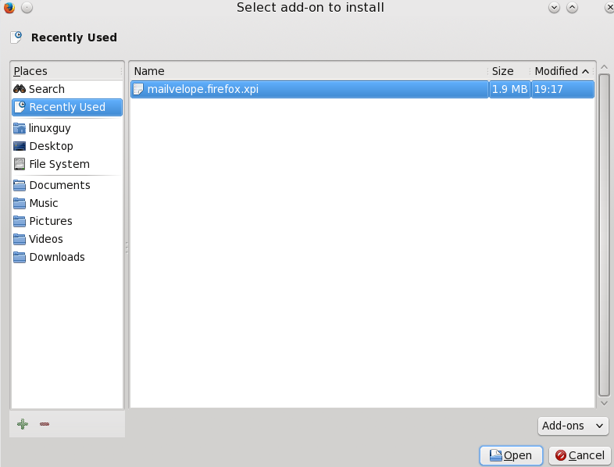
Task: Open the Add-ons file type dropdown
Action: coord(573,426)
